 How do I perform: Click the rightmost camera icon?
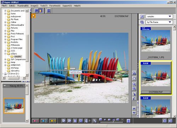coord(170,121)
